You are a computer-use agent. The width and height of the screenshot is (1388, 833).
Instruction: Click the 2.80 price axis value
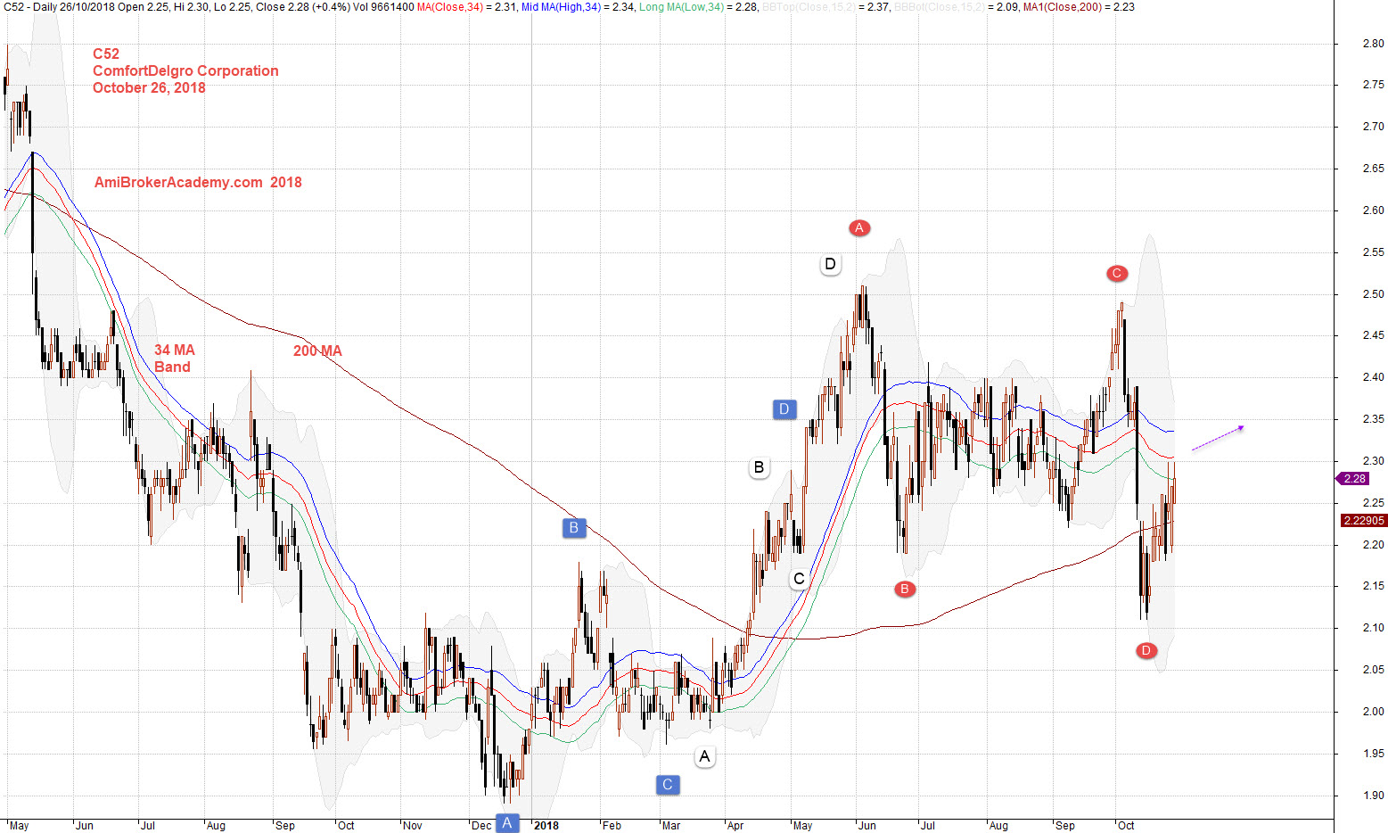tap(1373, 44)
